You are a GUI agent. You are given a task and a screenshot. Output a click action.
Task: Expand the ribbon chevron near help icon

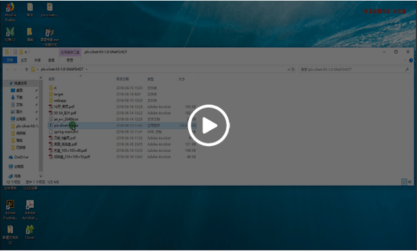click(405, 61)
